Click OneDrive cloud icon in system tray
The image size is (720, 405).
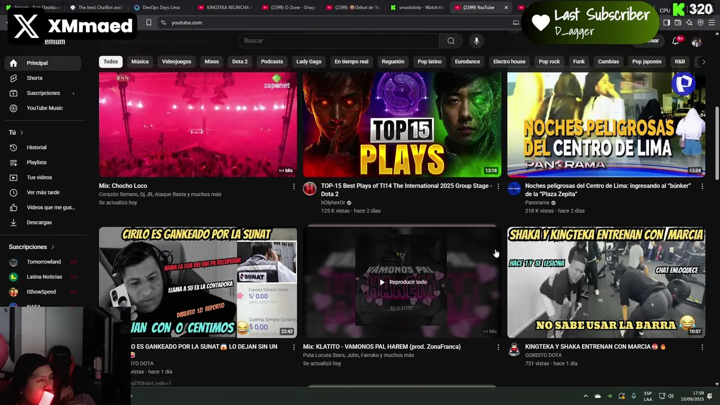(x=597, y=396)
